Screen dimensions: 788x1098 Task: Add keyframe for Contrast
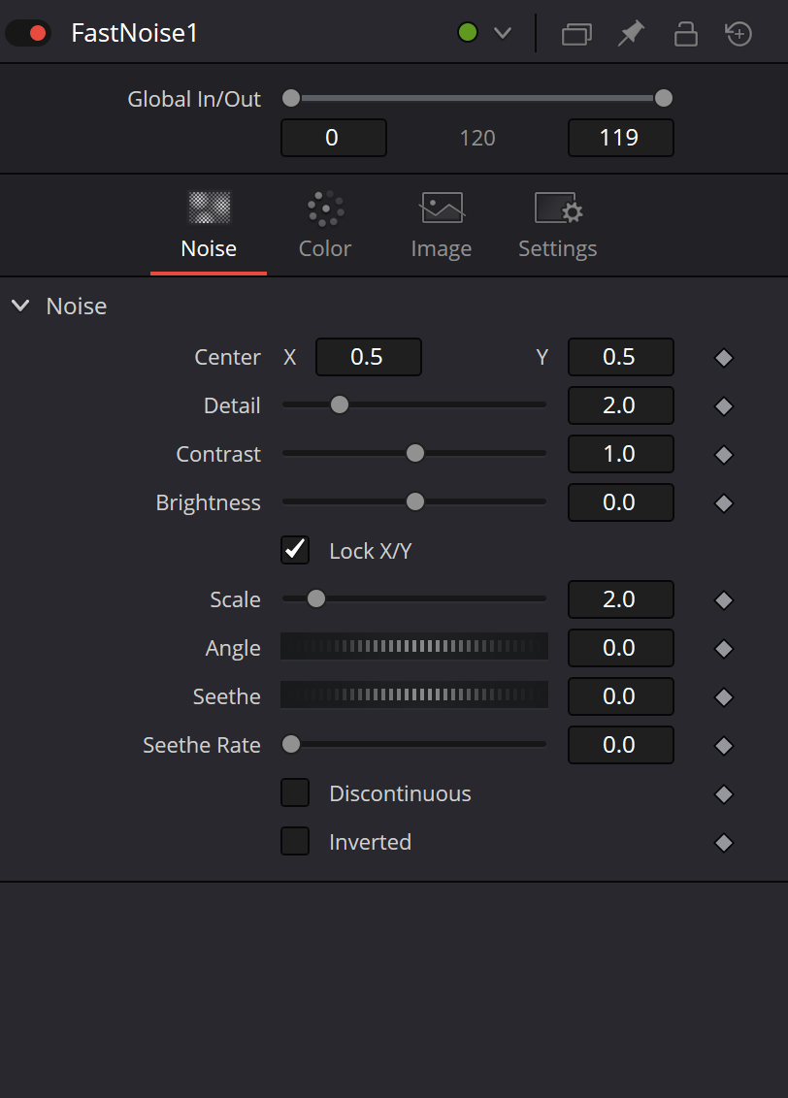point(724,455)
